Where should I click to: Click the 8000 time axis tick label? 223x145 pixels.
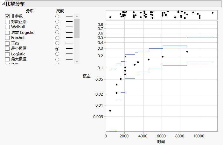[180, 136]
